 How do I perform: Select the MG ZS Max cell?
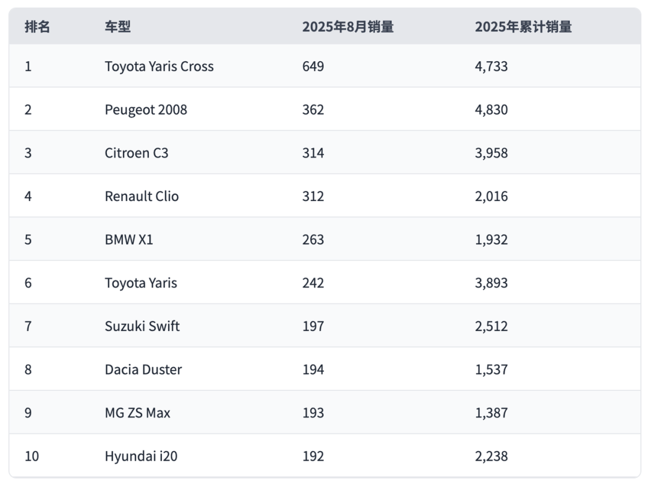pos(137,413)
